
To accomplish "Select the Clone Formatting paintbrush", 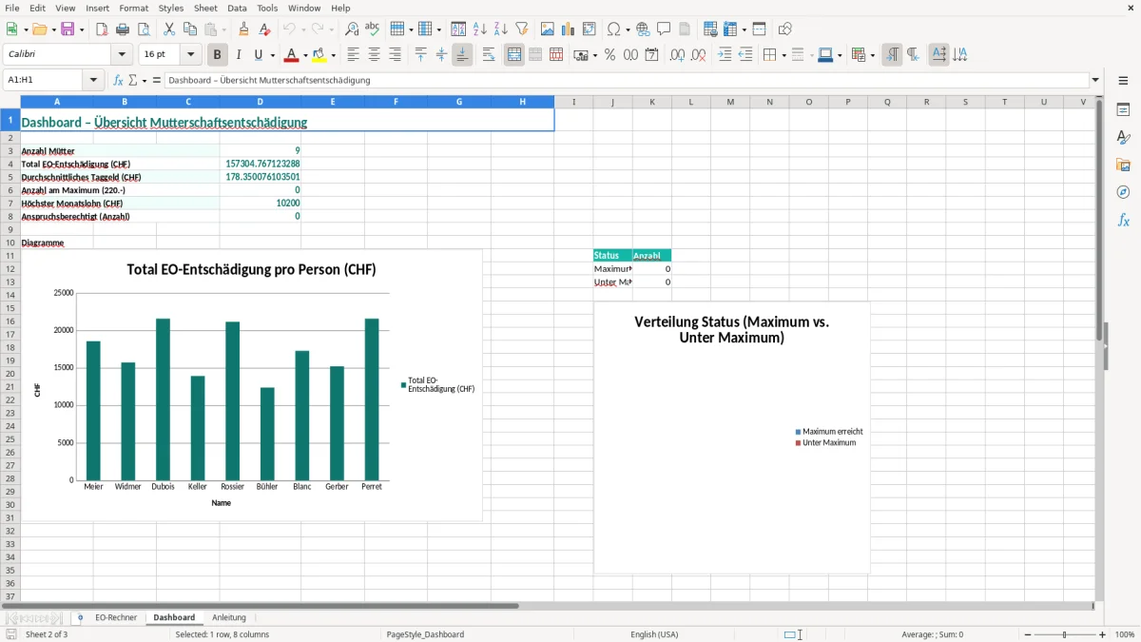I will point(244,29).
